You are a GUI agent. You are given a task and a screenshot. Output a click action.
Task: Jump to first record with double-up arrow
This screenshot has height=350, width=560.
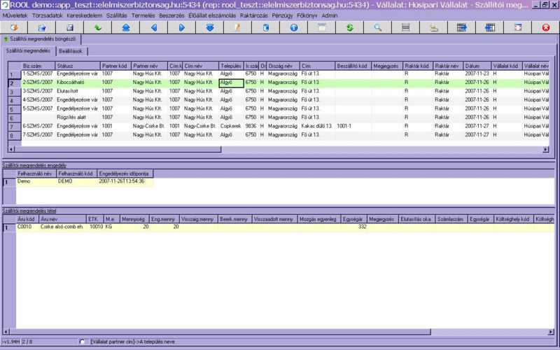click(126, 27)
